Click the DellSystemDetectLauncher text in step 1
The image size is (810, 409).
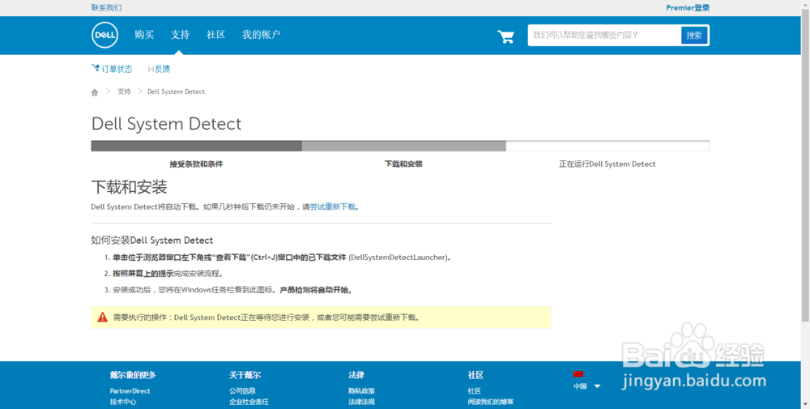397,257
